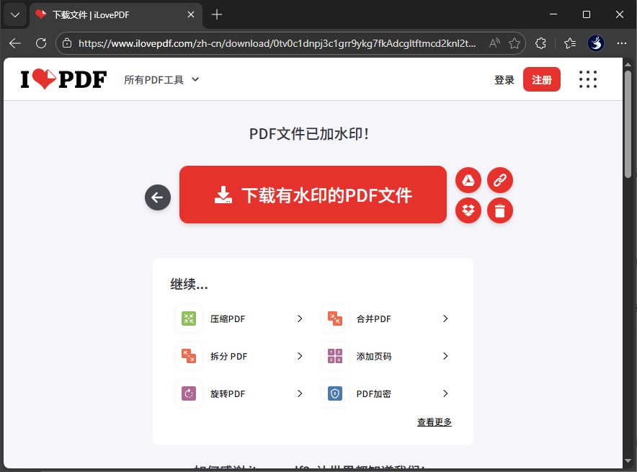
Task: Open the 登录 login page
Action: tap(504, 79)
